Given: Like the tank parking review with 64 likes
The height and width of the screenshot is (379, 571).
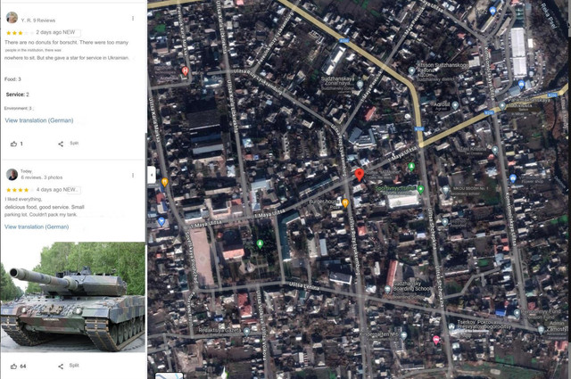Looking at the screenshot, I should click(14, 367).
